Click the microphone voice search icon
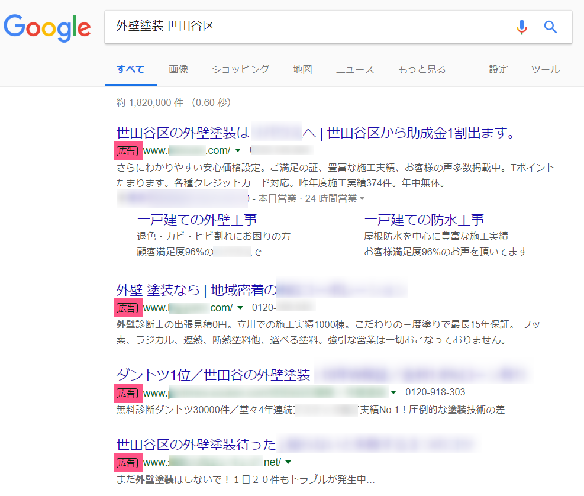The image size is (584, 496). 521,27
